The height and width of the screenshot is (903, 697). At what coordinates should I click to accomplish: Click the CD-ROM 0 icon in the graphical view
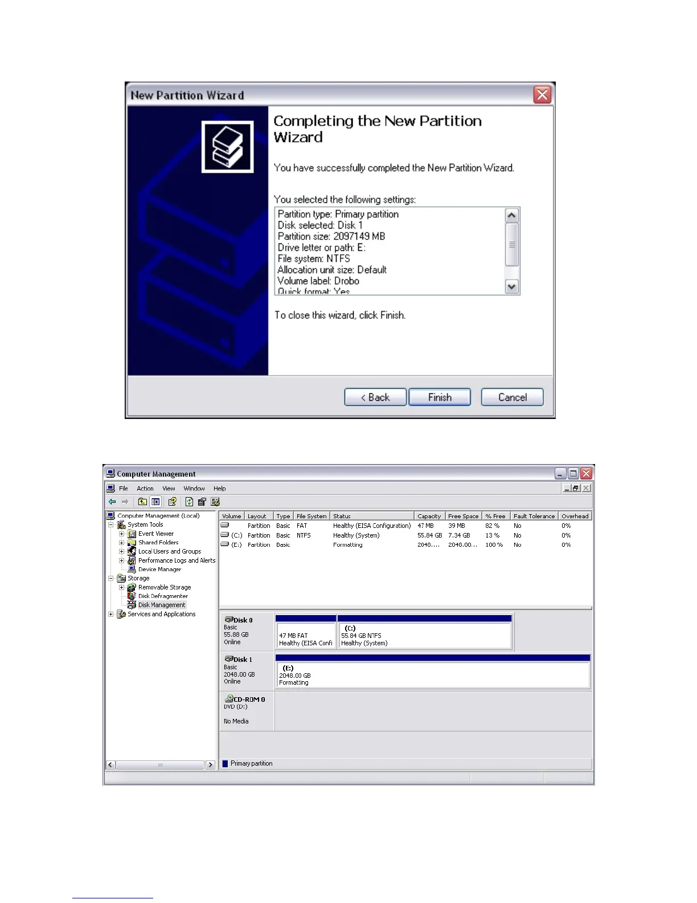point(229,698)
